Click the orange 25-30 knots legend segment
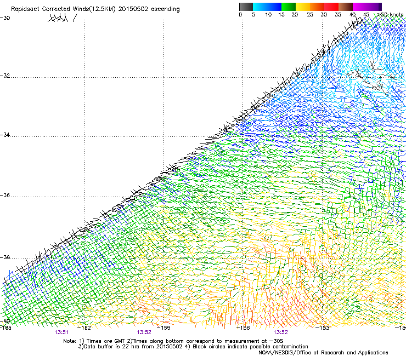This screenshot has height=356, width=406. pyautogui.click(x=317, y=7)
